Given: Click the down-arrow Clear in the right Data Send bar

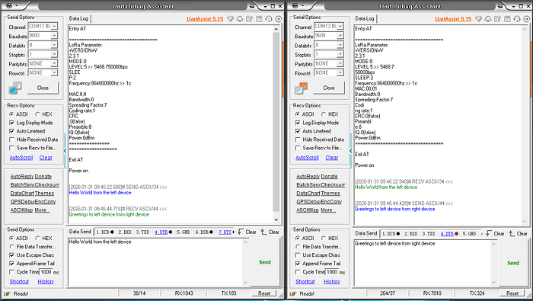Looking at the screenshot, I should [x=495, y=234].
